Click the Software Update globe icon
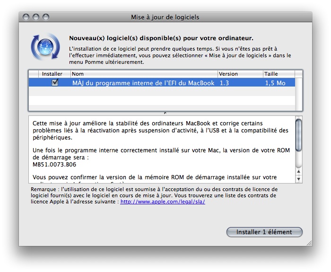This screenshot has height=272, width=331. [x=45, y=47]
